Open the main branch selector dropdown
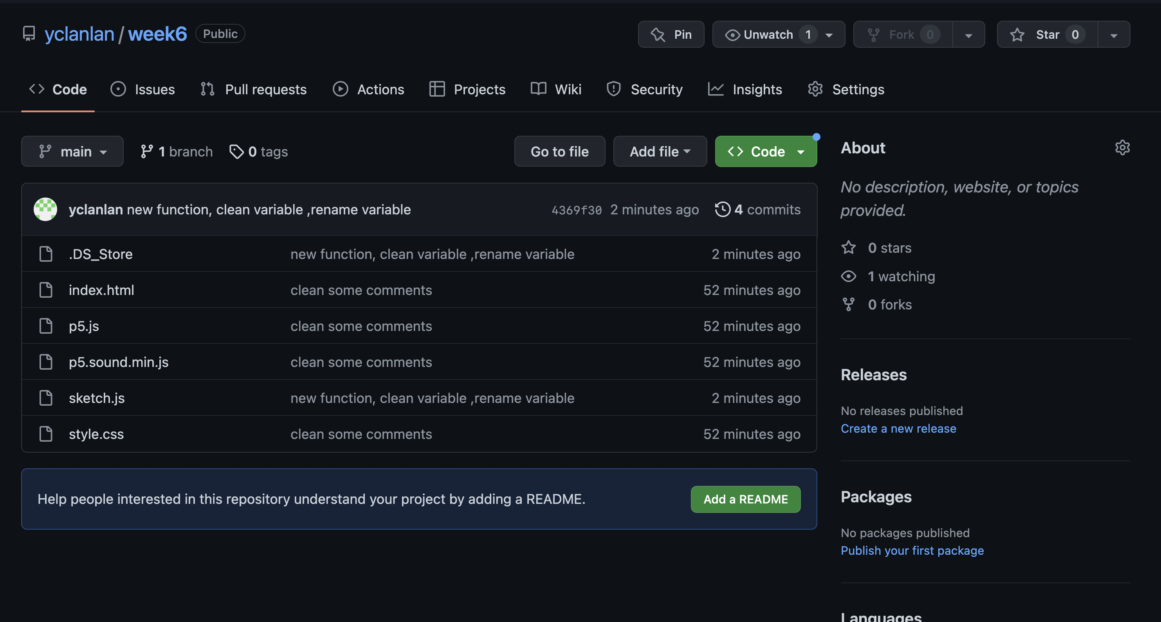 [x=72, y=152]
